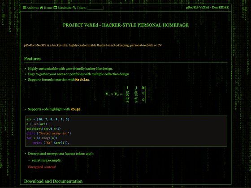
Task: Click the V1 × V2 matrix formula
Action: [126, 94]
